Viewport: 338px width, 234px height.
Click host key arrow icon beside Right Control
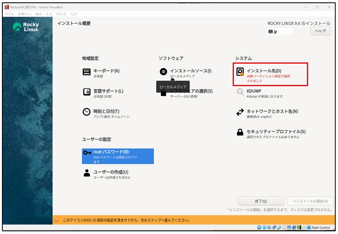(309, 227)
